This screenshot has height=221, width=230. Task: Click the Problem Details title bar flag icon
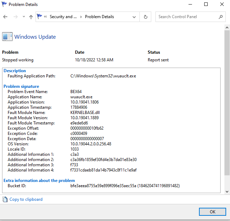click(4, 5)
